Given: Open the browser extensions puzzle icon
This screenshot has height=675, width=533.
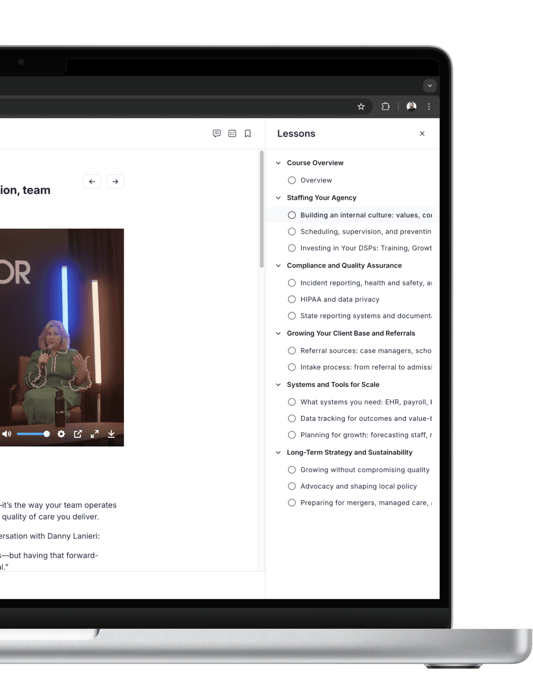Looking at the screenshot, I should (385, 107).
